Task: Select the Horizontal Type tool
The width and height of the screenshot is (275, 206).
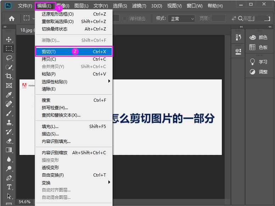Action: [9, 187]
